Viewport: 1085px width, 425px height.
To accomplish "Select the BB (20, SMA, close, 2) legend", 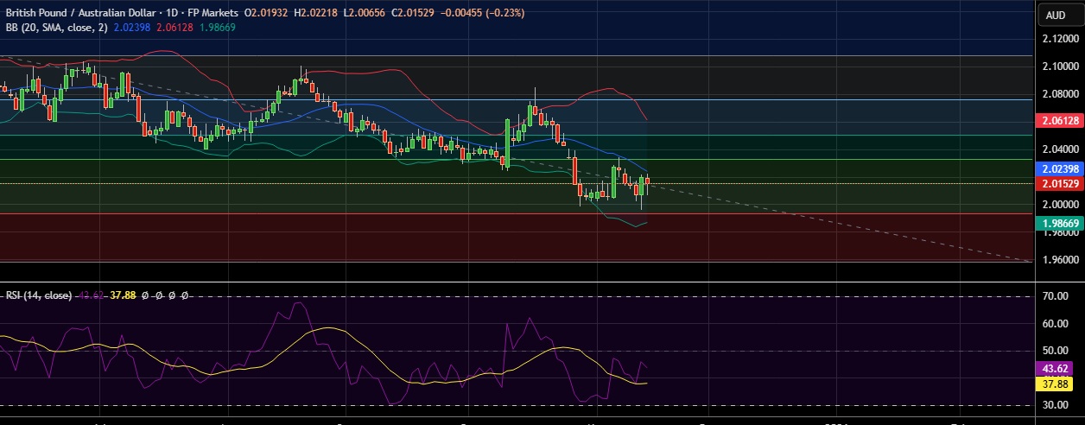I will [54, 27].
